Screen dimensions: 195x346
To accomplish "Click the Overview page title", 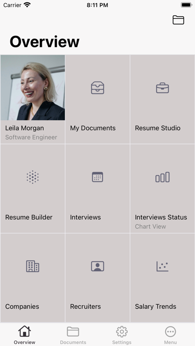I will click(44, 42).
